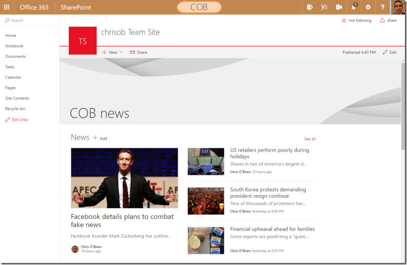Screen dimensions: 407x265
Task: Click See all news link
Action: pos(310,139)
